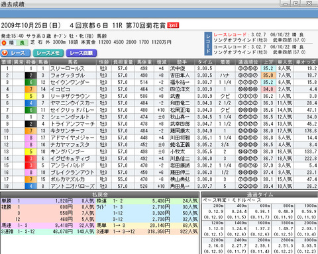The image size is (318, 254).
Task: Click jockey 武豊 name
Action: (x=175, y=96)
